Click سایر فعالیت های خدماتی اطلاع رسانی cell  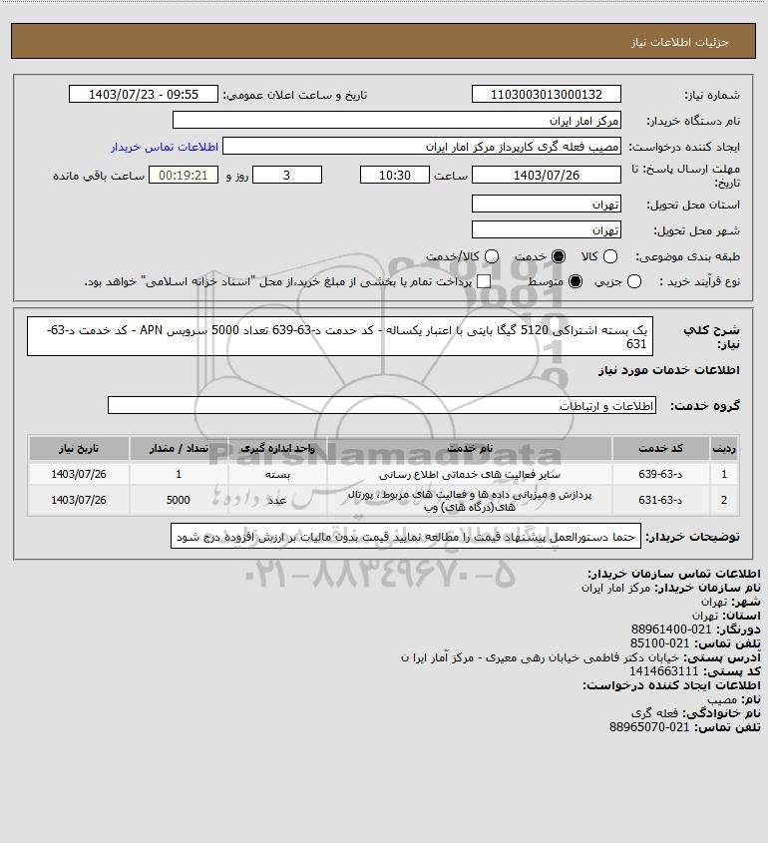pos(470,474)
